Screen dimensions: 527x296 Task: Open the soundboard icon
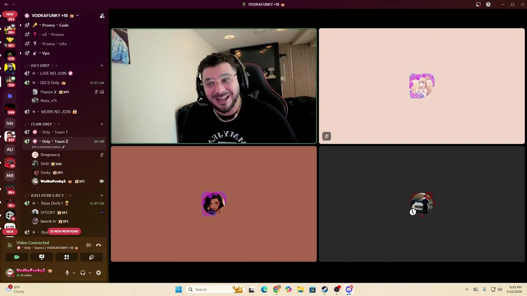91,257
